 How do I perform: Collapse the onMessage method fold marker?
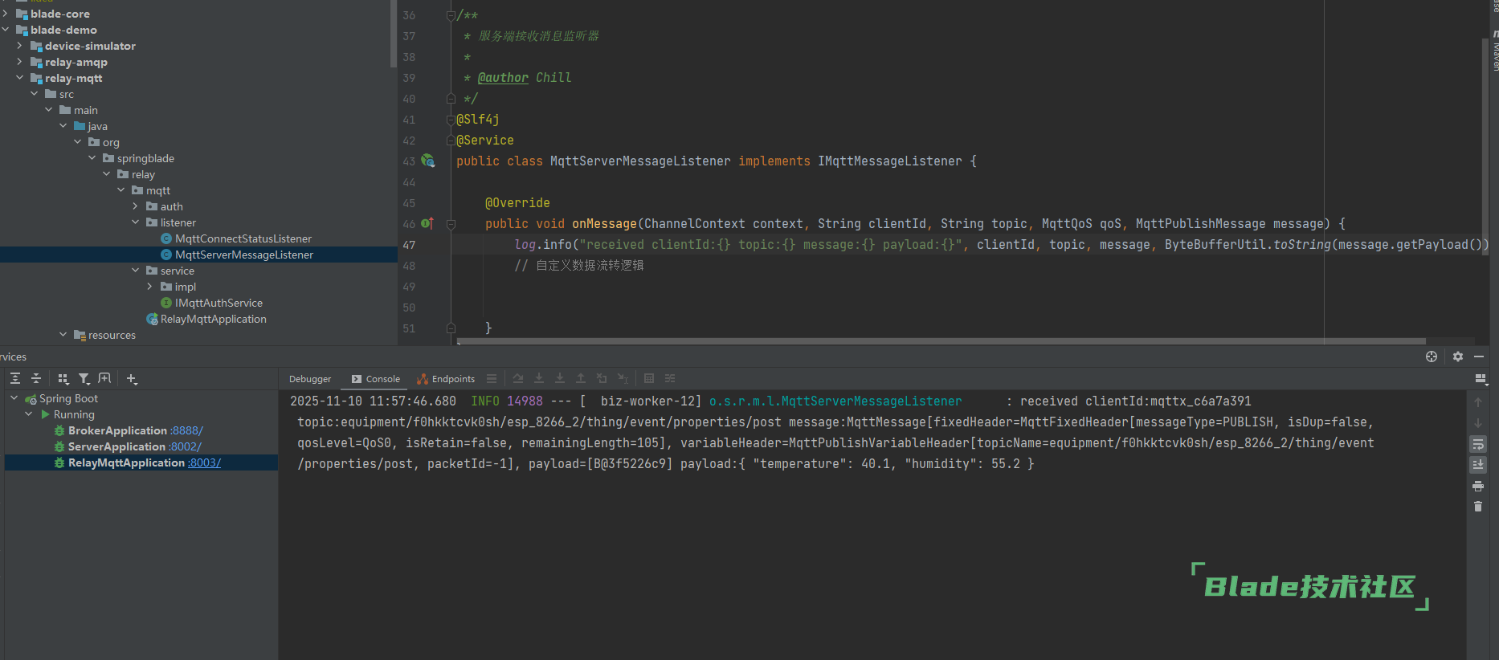point(451,224)
